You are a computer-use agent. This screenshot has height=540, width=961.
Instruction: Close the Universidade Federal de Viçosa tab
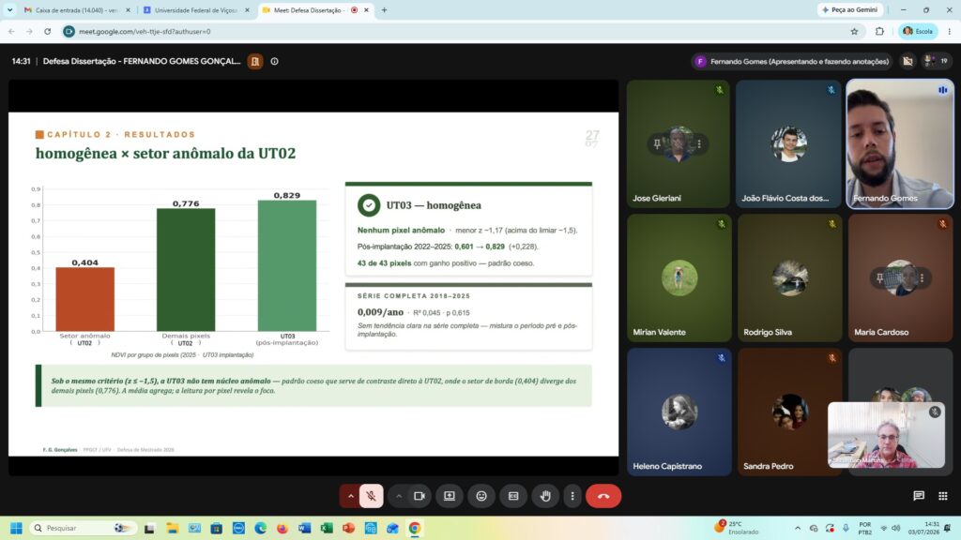(247, 10)
